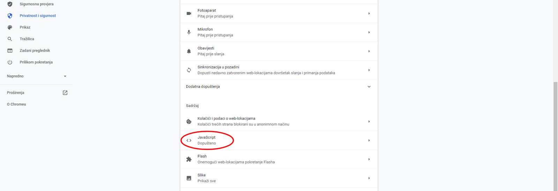Click the camera icon beside Fotoaparat

(x=189, y=14)
